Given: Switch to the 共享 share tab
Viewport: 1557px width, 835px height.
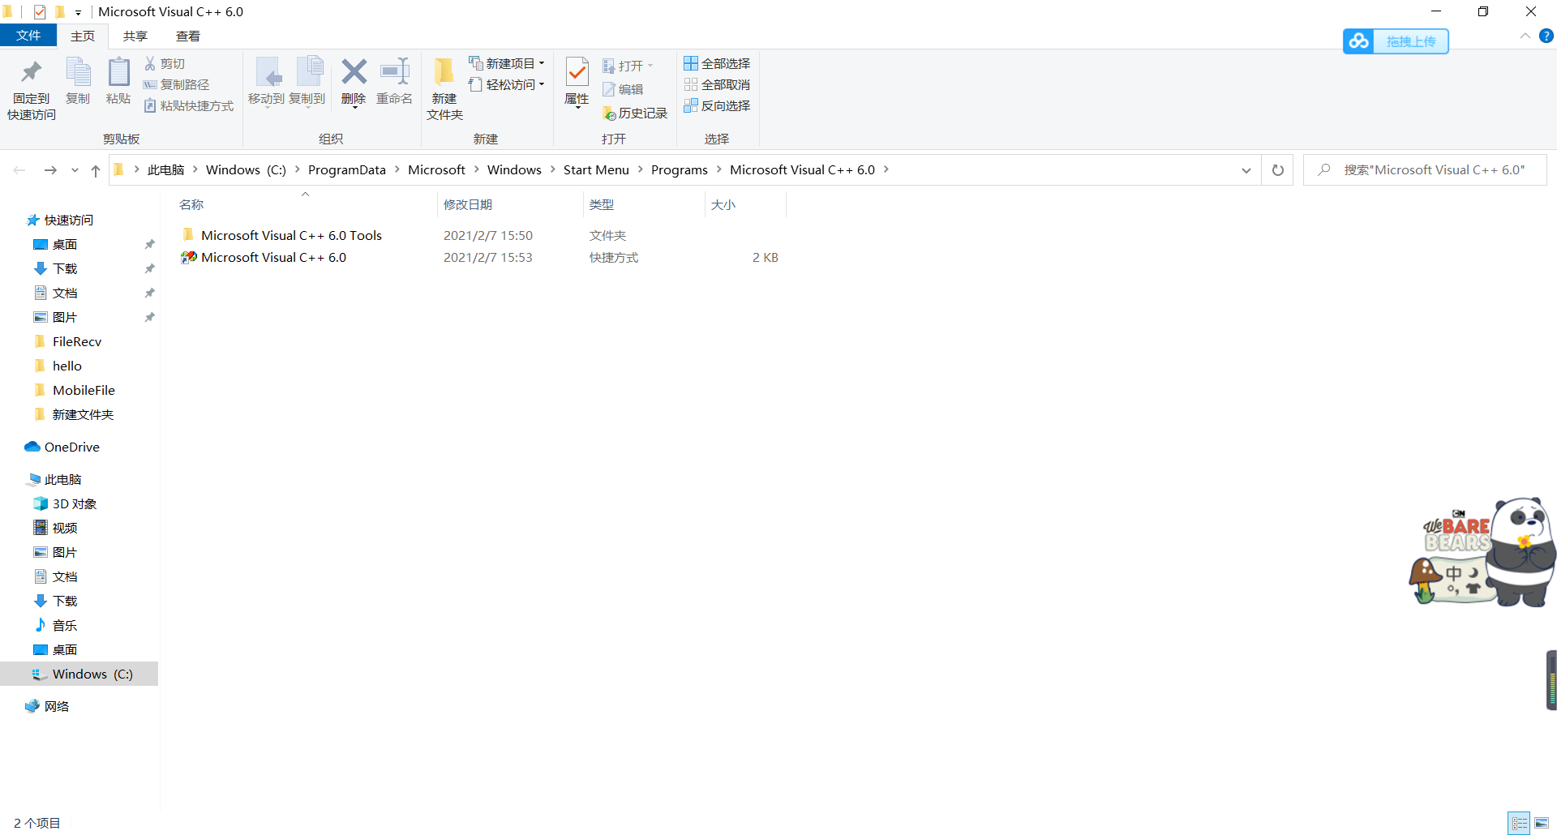Looking at the screenshot, I should pyautogui.click(x=135, y=36).
